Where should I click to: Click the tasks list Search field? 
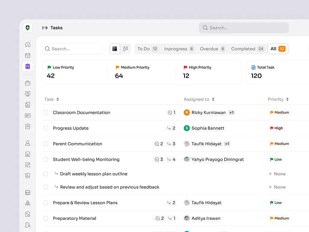(72, 49)
